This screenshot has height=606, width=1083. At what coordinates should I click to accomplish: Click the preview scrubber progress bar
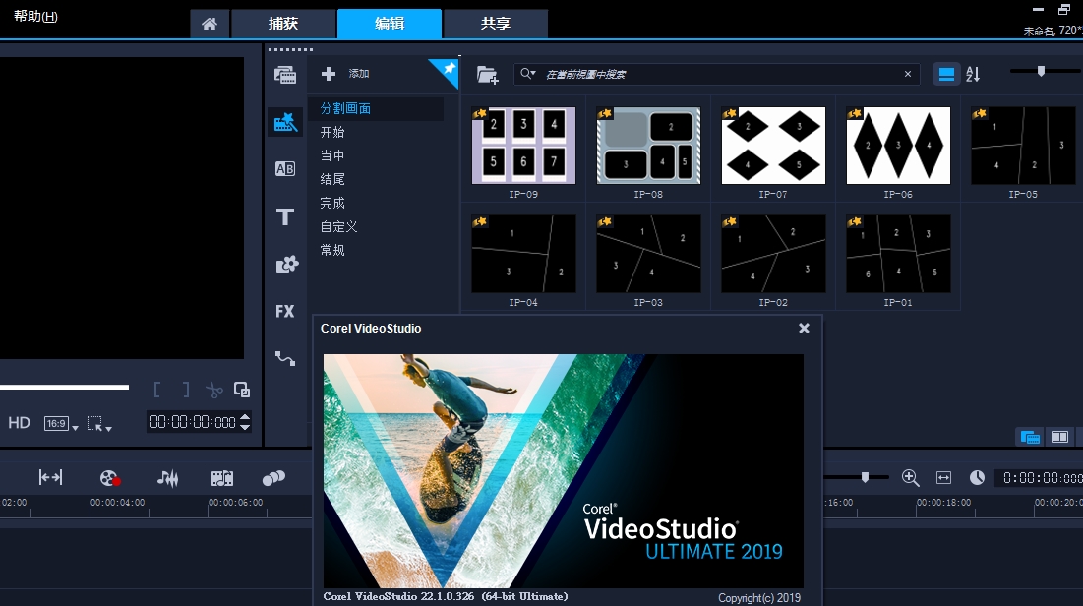click(x=64, y=387)
